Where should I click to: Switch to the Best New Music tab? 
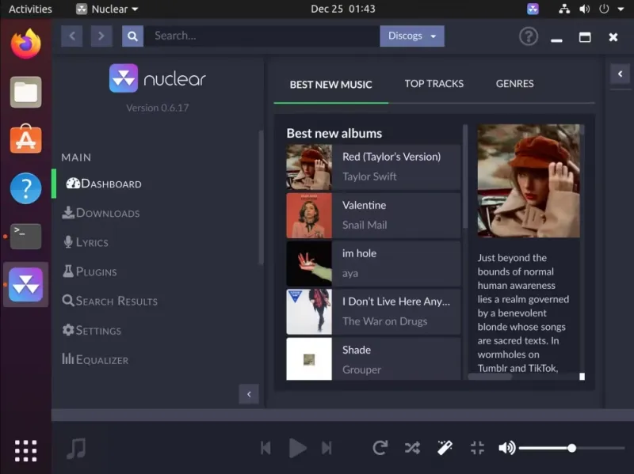point(330,85)
